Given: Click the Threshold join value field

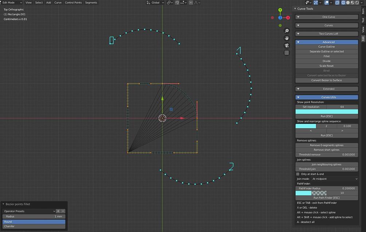Looking at the screenshot, I should point(327,169).
